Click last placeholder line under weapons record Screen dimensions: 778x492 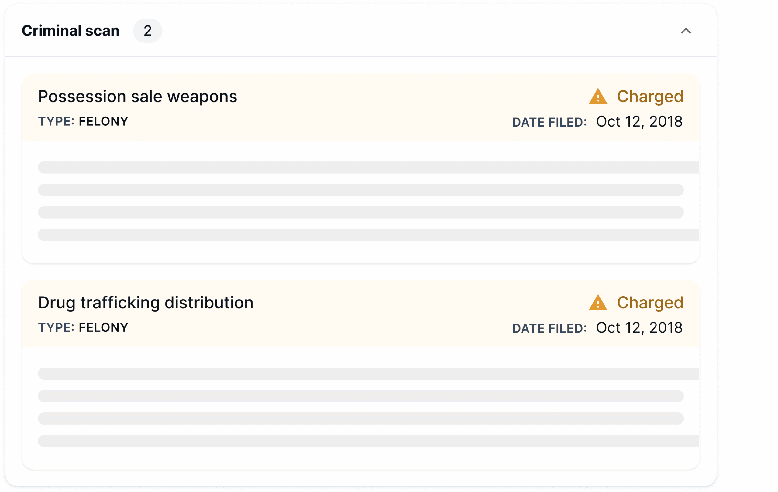point(368,235)
